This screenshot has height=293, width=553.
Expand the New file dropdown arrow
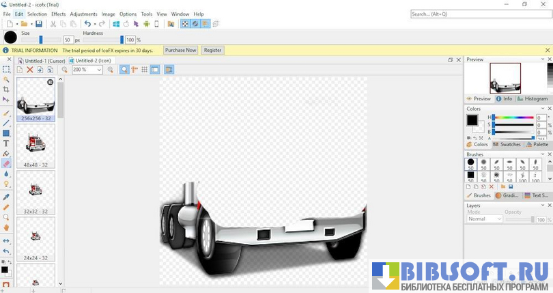16,24
